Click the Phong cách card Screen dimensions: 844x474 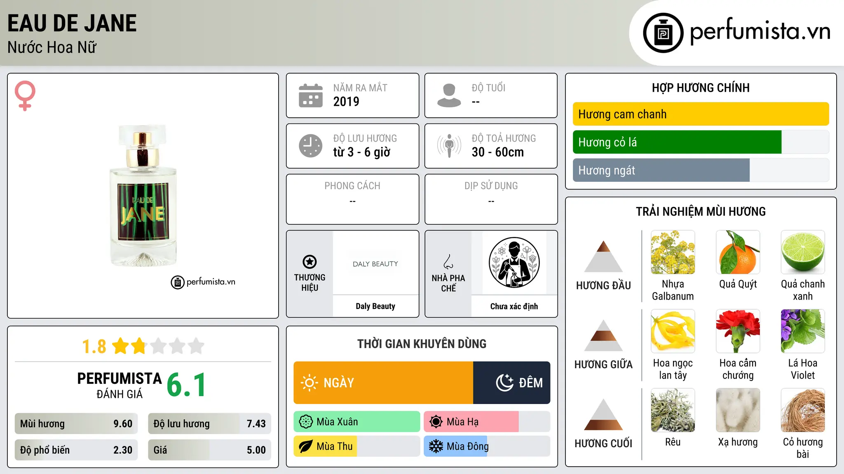pos(353,199)
